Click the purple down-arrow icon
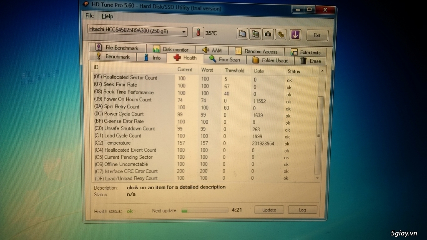This screenshot has width=427, height=240. tap(295, 35)
